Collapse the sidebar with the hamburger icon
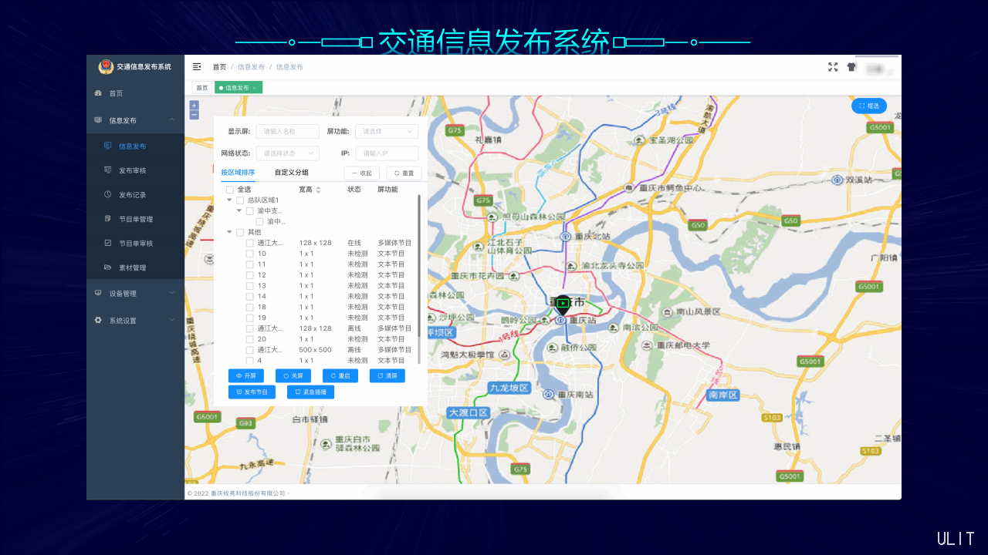Viewport: 988px width, 555px height. point(197,67)
